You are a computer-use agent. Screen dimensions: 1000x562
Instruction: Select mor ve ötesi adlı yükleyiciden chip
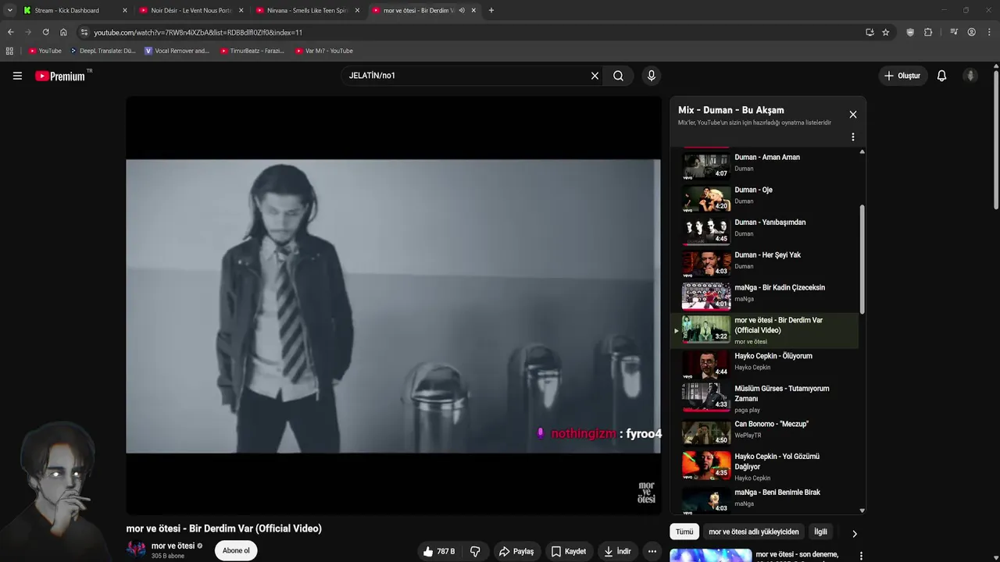(753, 532)
